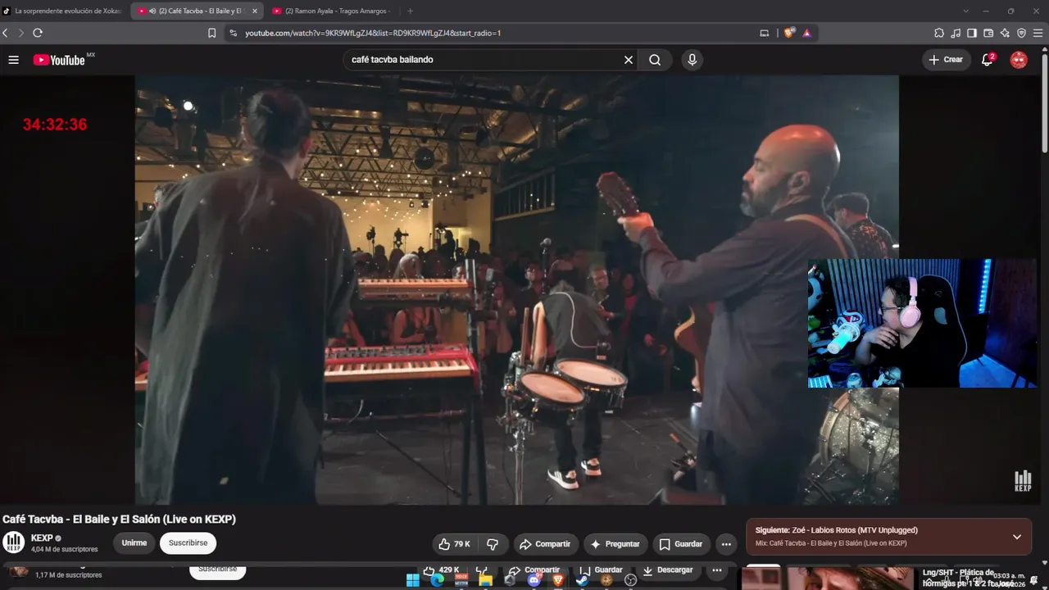Open the browser main menu
The width and height of the screenshot is (1049, 590).
[x=1038, y=33]
